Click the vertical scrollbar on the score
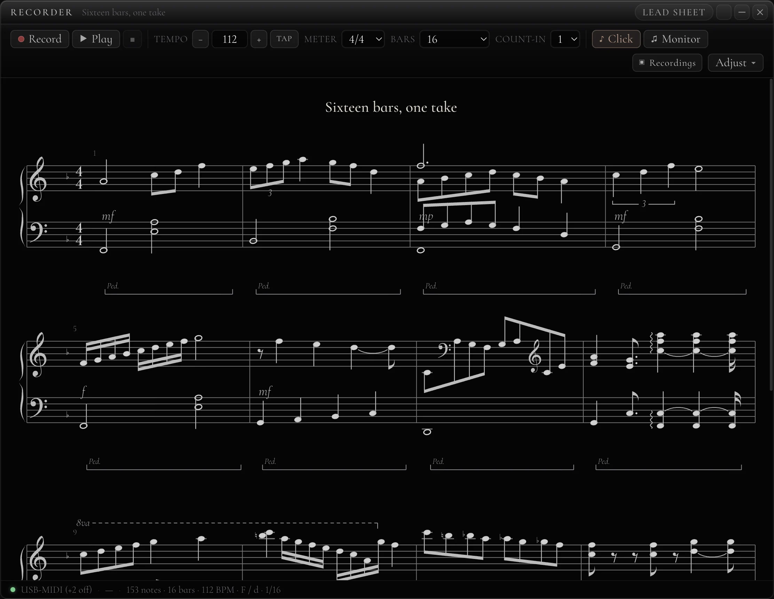Image resolution: width=774 pixels, height=599 pixels. [x=771, y=234]
